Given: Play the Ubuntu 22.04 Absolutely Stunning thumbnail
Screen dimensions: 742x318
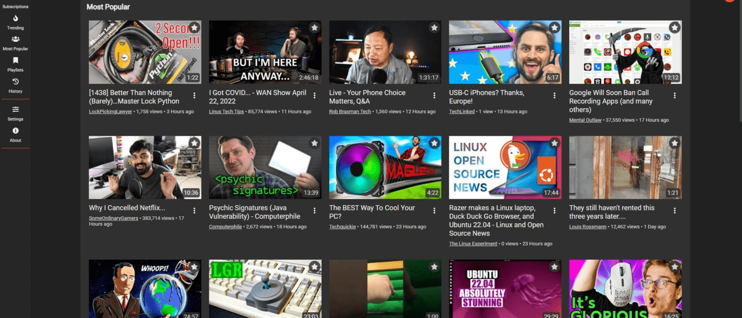Looking at the screenshot, I should pyautogui.click(x=505, y=289).
